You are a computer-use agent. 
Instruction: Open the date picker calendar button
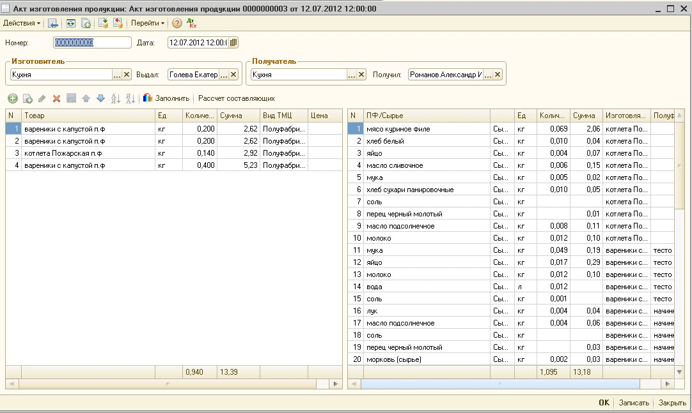(233, 43)
